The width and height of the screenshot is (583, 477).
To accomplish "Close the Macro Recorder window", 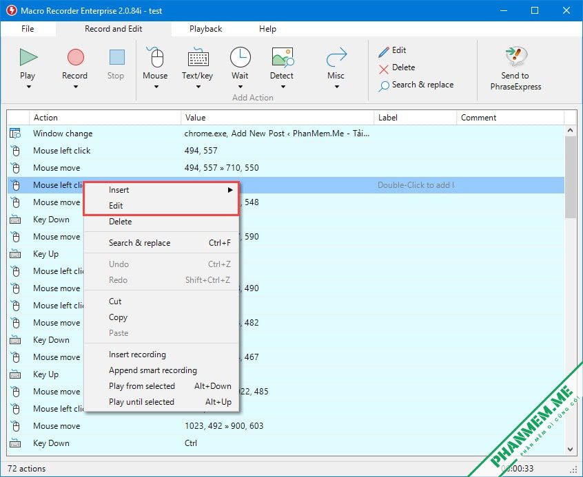I will [x=566, y=10].
